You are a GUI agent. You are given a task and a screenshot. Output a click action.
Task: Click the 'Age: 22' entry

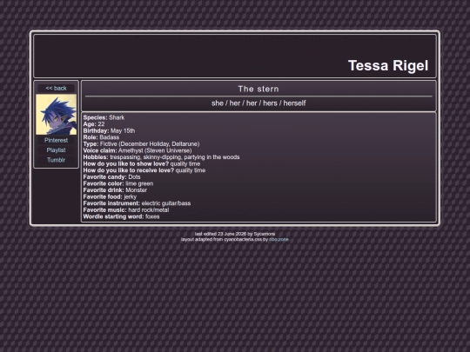coord(94,124)
